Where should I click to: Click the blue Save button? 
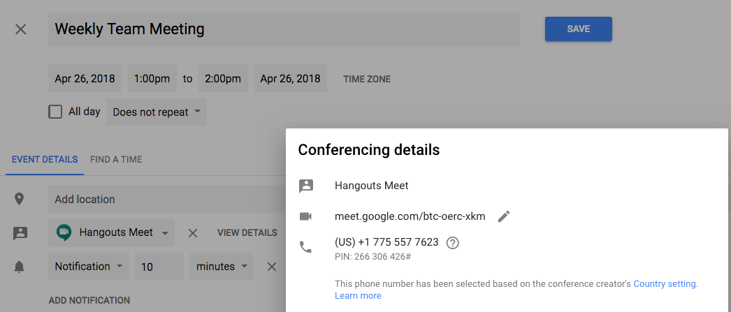[x=578, y=29]
